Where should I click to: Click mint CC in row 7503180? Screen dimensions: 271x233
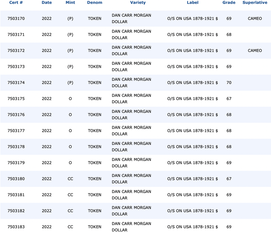point(70,179)
